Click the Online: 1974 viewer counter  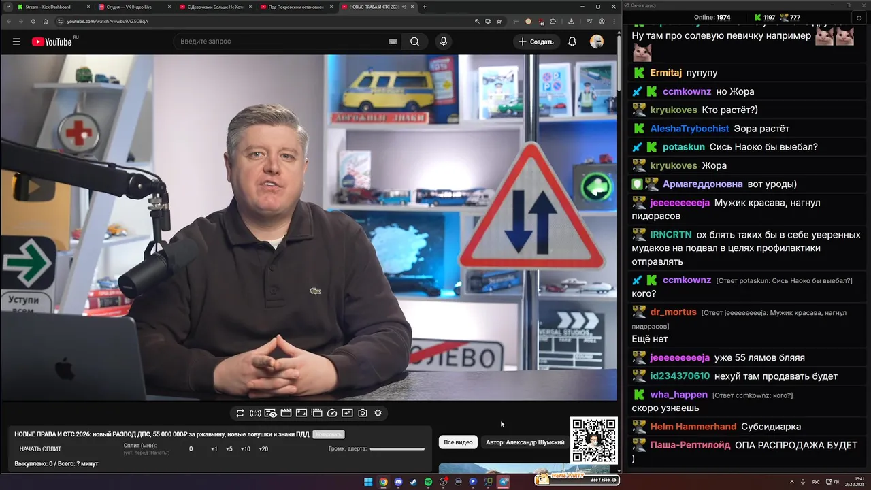pyautogui.click(x=712, y=17)
